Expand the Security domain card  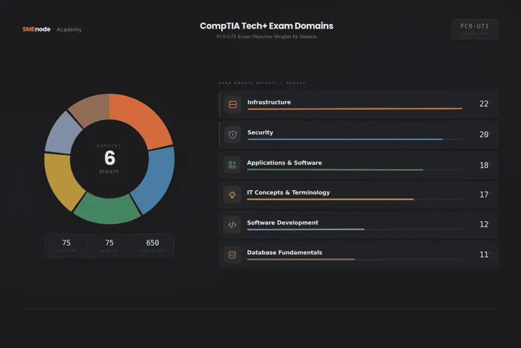[x=358, y=134]
